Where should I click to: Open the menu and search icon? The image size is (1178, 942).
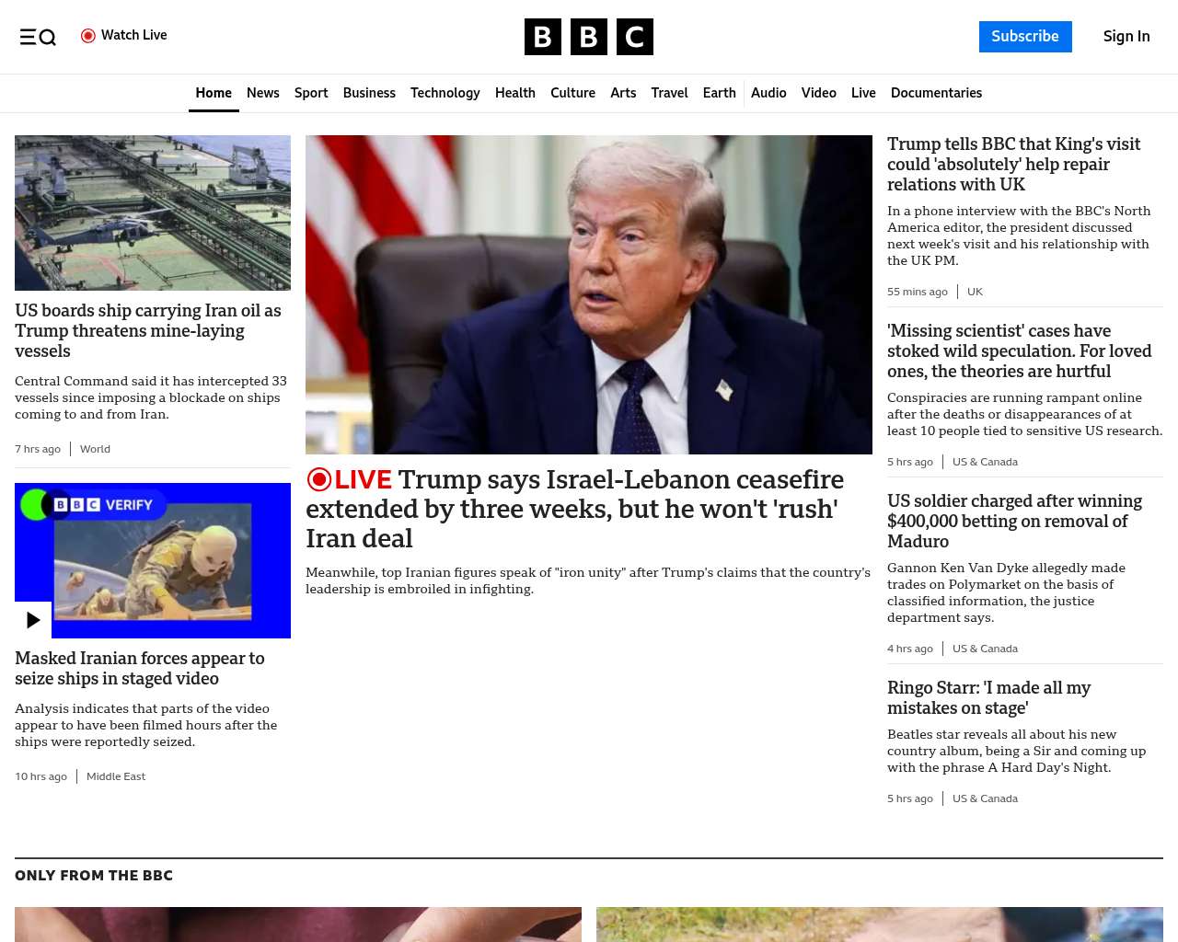[38, 37]
